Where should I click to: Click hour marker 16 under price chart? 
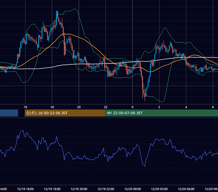pyautogui.click(x=25, y=107)
